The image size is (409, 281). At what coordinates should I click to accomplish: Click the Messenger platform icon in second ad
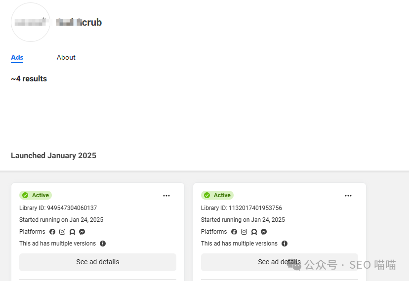pyautogui.click(x=264, y=232)
